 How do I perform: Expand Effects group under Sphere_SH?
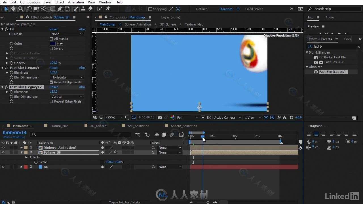26,157
